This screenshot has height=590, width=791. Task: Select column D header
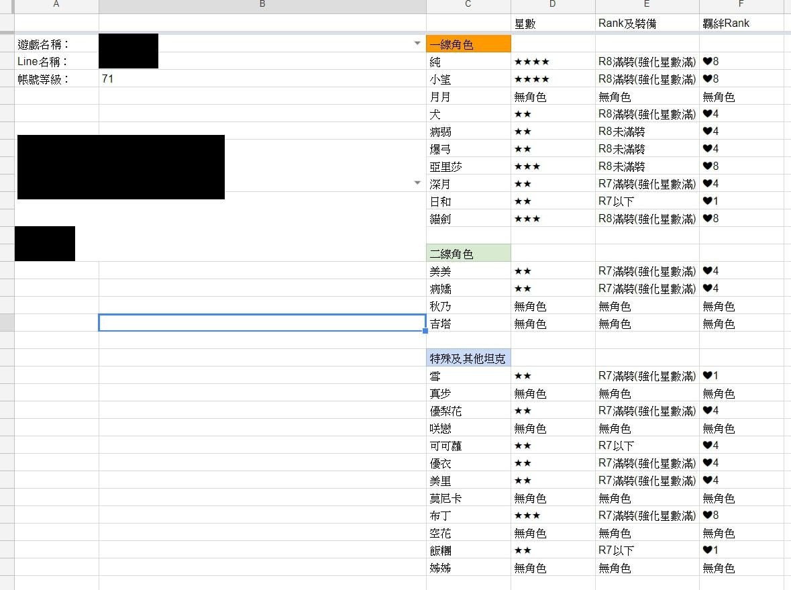click(553, 5)
